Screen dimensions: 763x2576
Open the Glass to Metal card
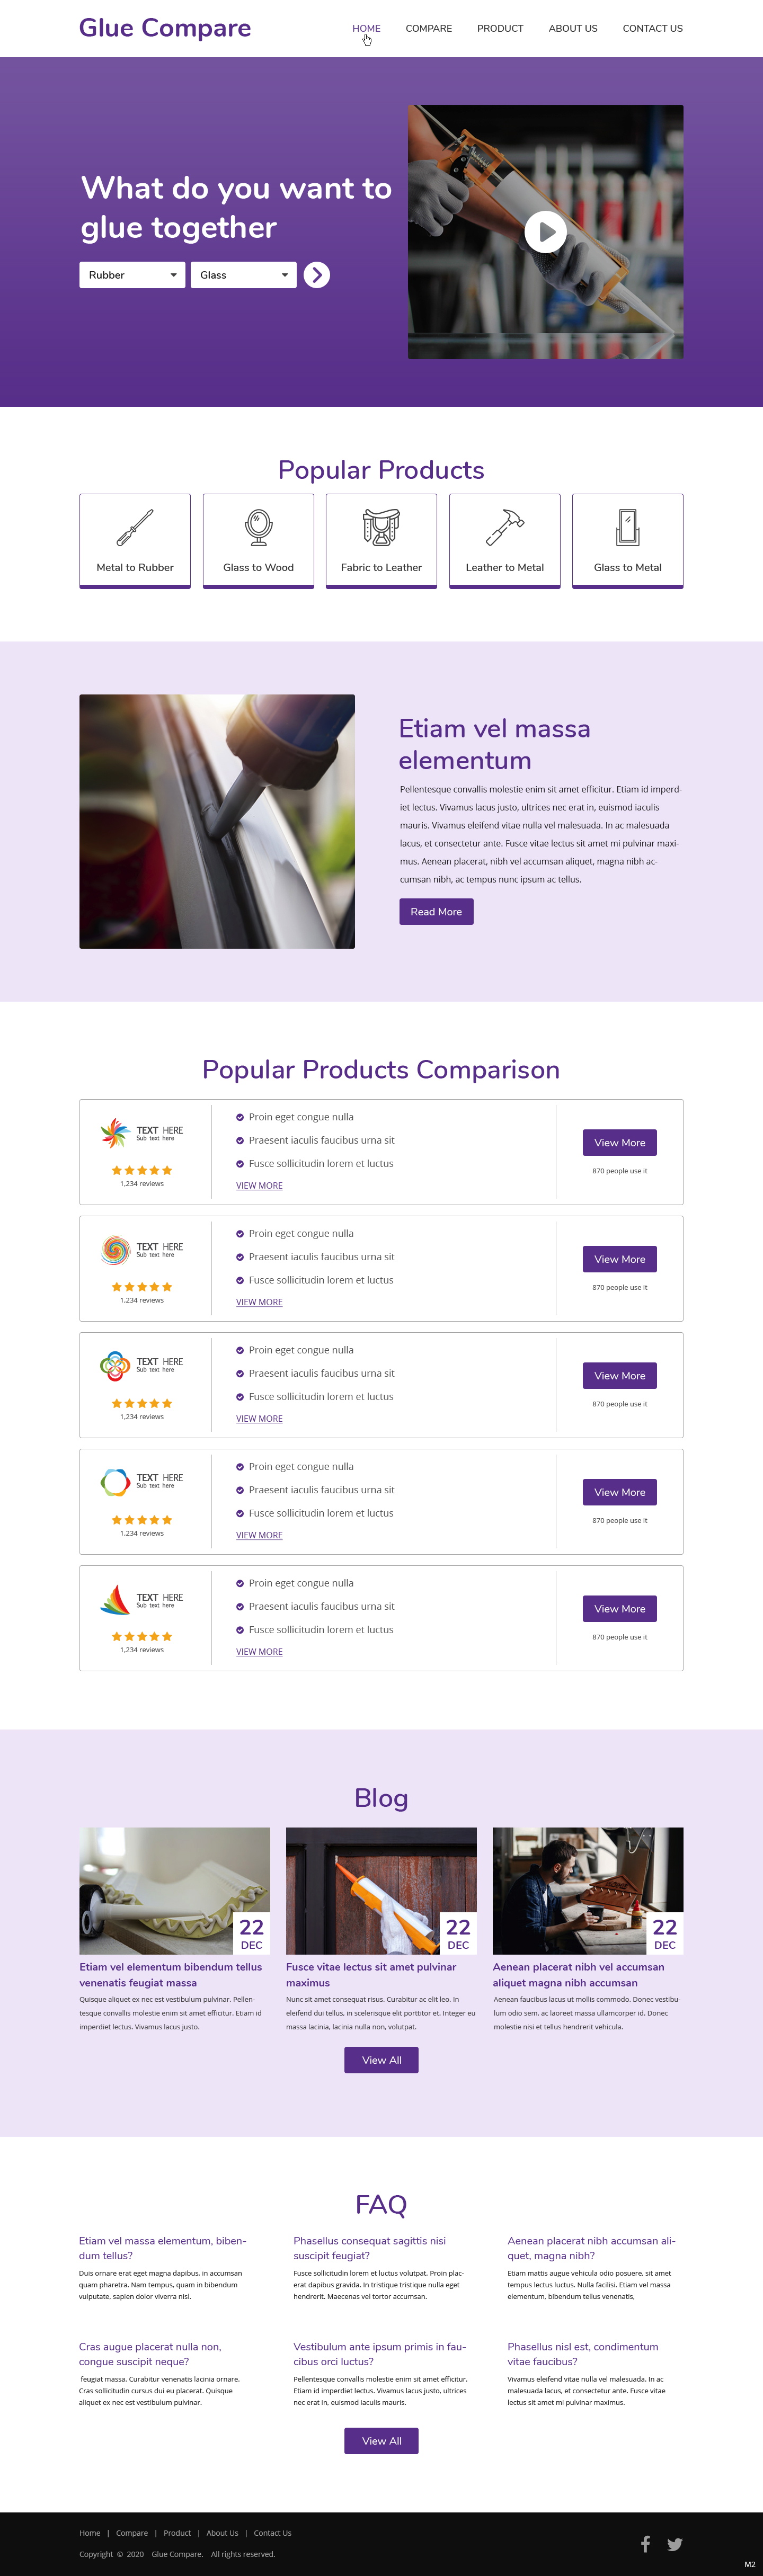627,540
